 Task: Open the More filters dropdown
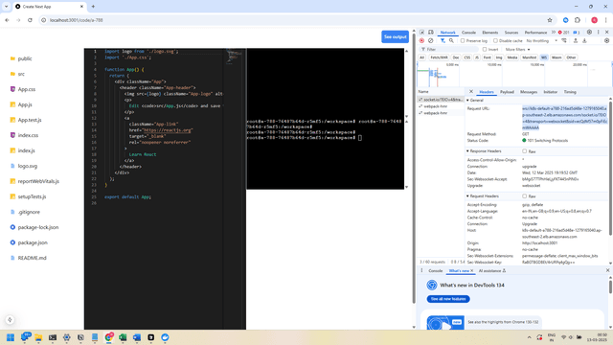pos(517,49)
